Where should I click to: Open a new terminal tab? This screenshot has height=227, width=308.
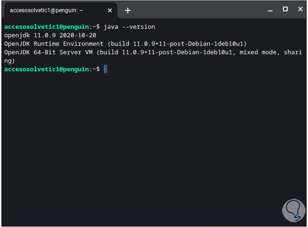[x=127, y=10]
